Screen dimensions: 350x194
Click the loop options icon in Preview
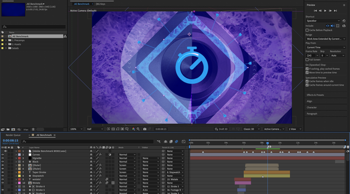(x=344, y=26)
